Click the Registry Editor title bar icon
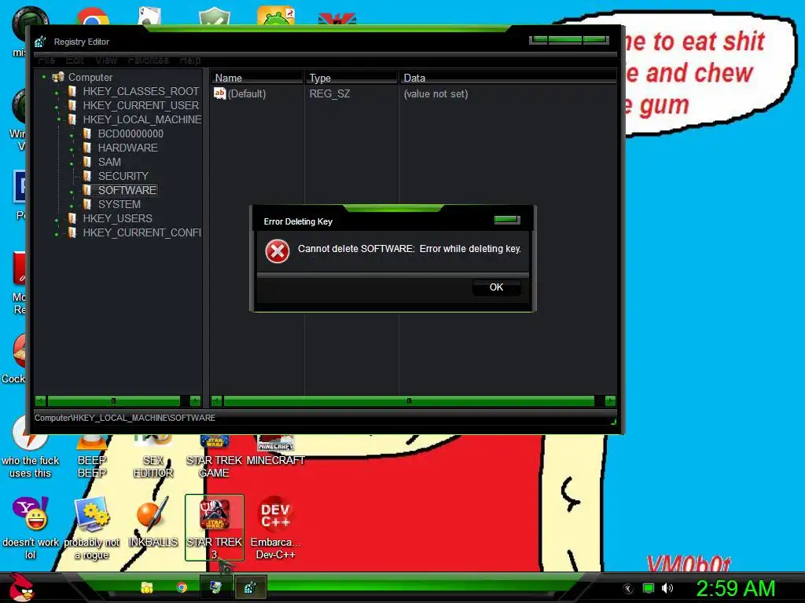The image size is (805, 603). (x=41, y=42)
